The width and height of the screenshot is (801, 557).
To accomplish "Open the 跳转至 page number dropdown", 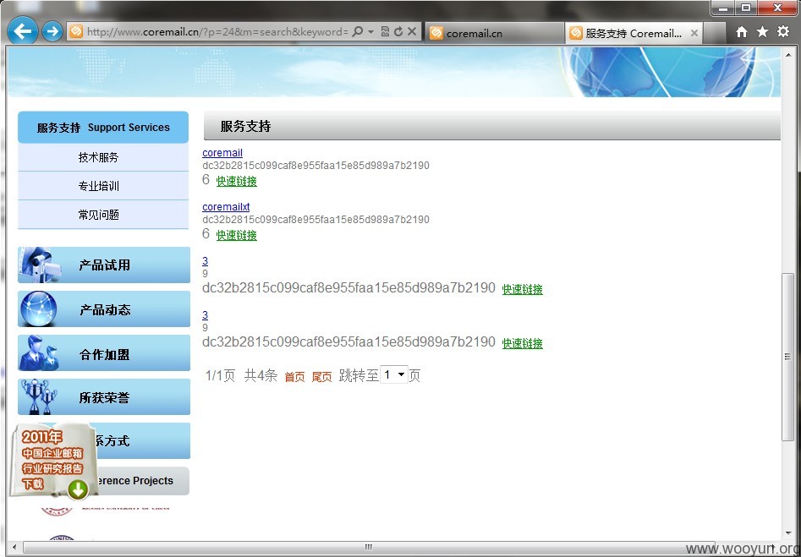I will [394, 375].
